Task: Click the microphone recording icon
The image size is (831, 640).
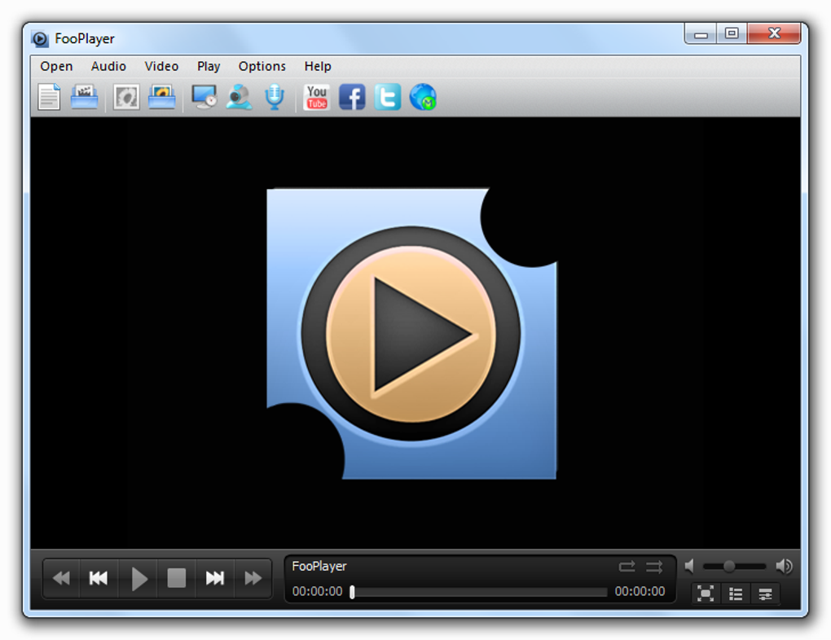Action: (275, 97)
